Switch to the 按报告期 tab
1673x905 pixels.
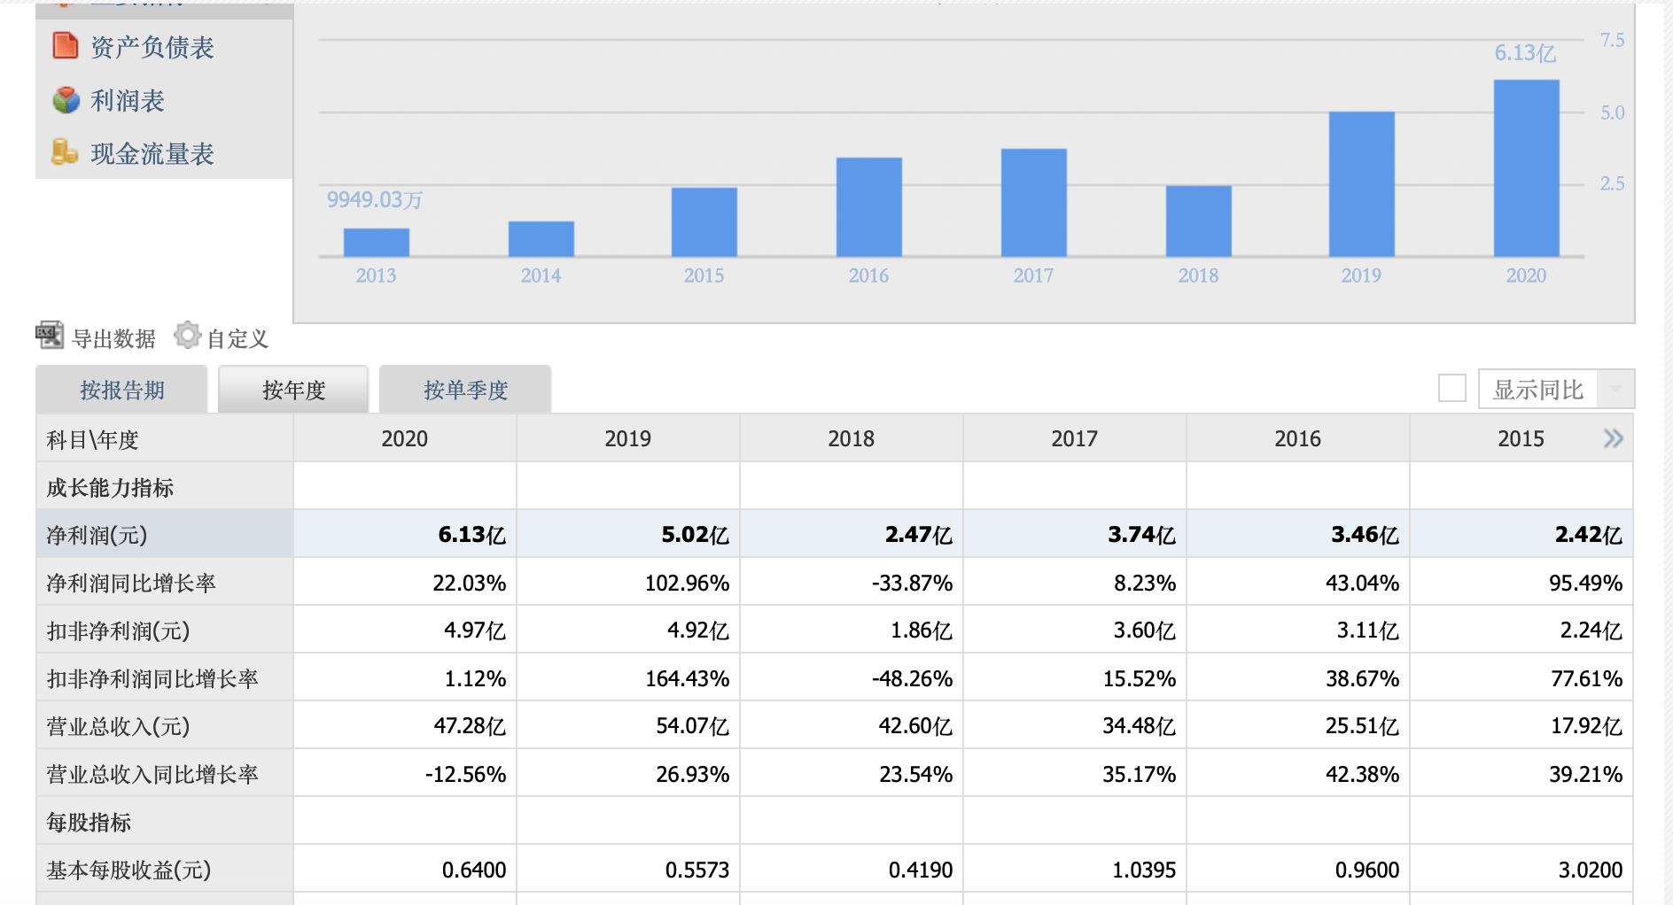[122, 390]
